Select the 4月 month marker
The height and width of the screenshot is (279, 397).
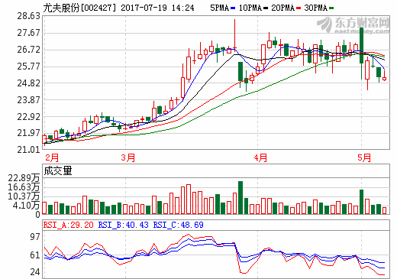click(260, 157)
